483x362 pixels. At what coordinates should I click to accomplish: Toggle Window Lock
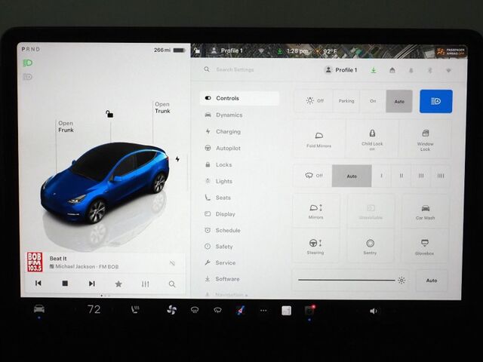coord(425,139)
